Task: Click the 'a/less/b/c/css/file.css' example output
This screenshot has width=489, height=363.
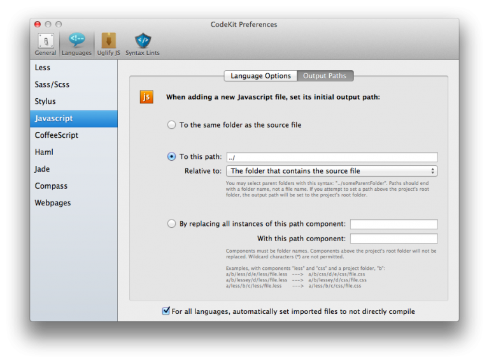Action: tap(335, 286)
